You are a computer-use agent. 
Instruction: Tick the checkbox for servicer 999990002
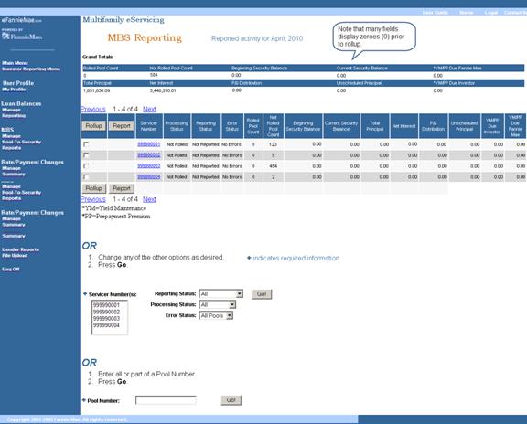(x=86, y=155)
